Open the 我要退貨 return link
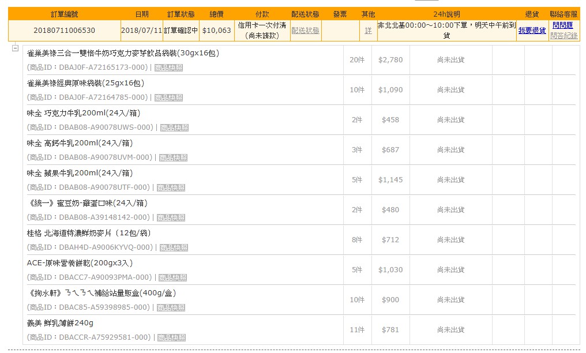 coord(532,30)
